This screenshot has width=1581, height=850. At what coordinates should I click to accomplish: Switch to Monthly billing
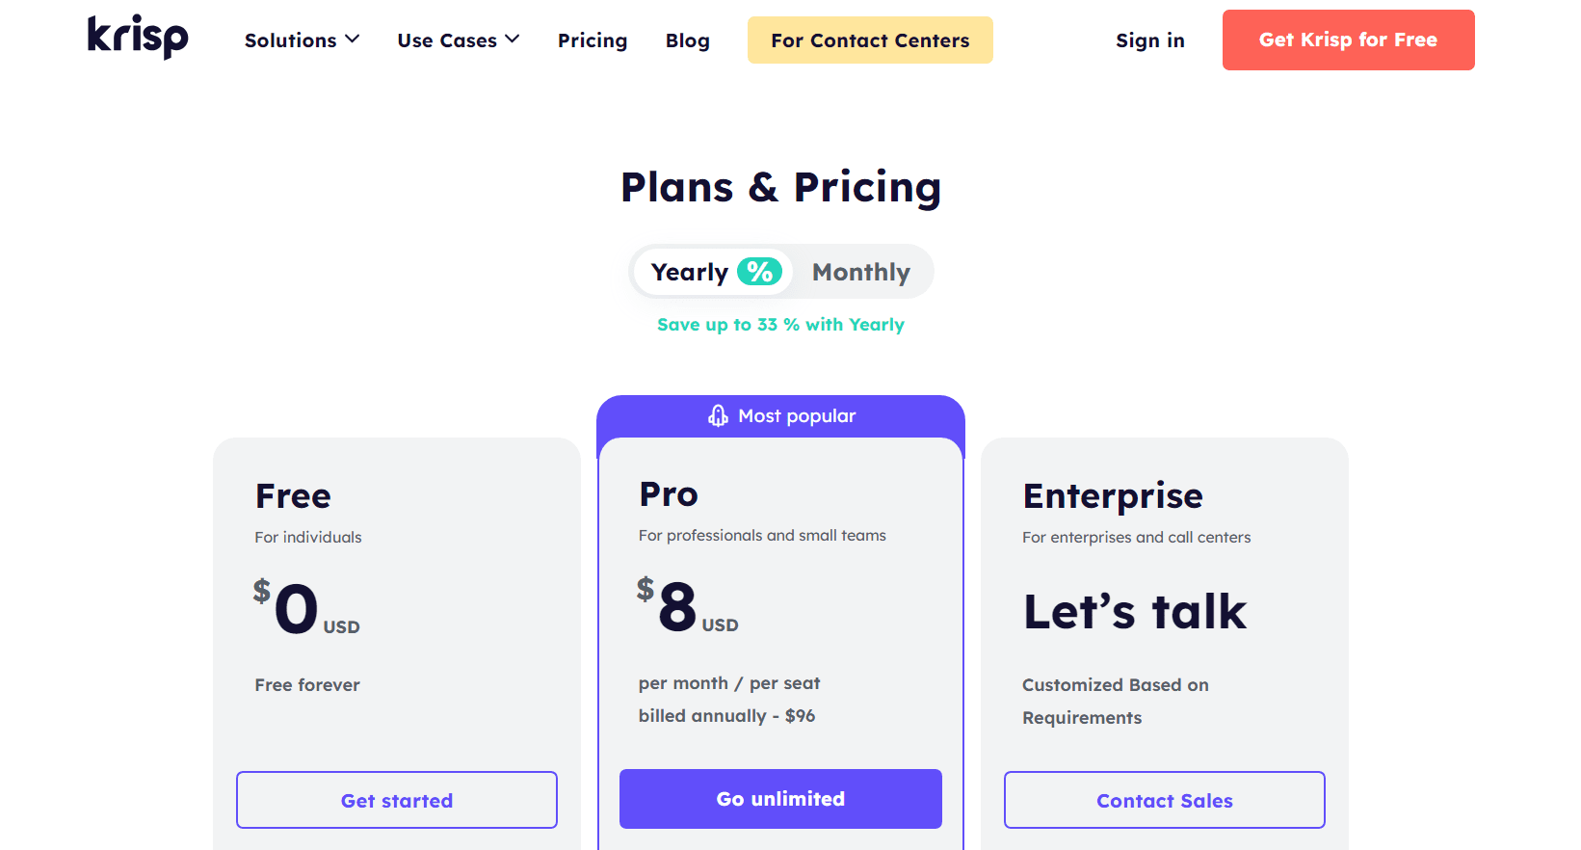click(861, 272)
